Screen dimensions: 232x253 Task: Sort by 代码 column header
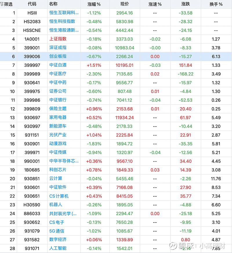tap(32, 4)
